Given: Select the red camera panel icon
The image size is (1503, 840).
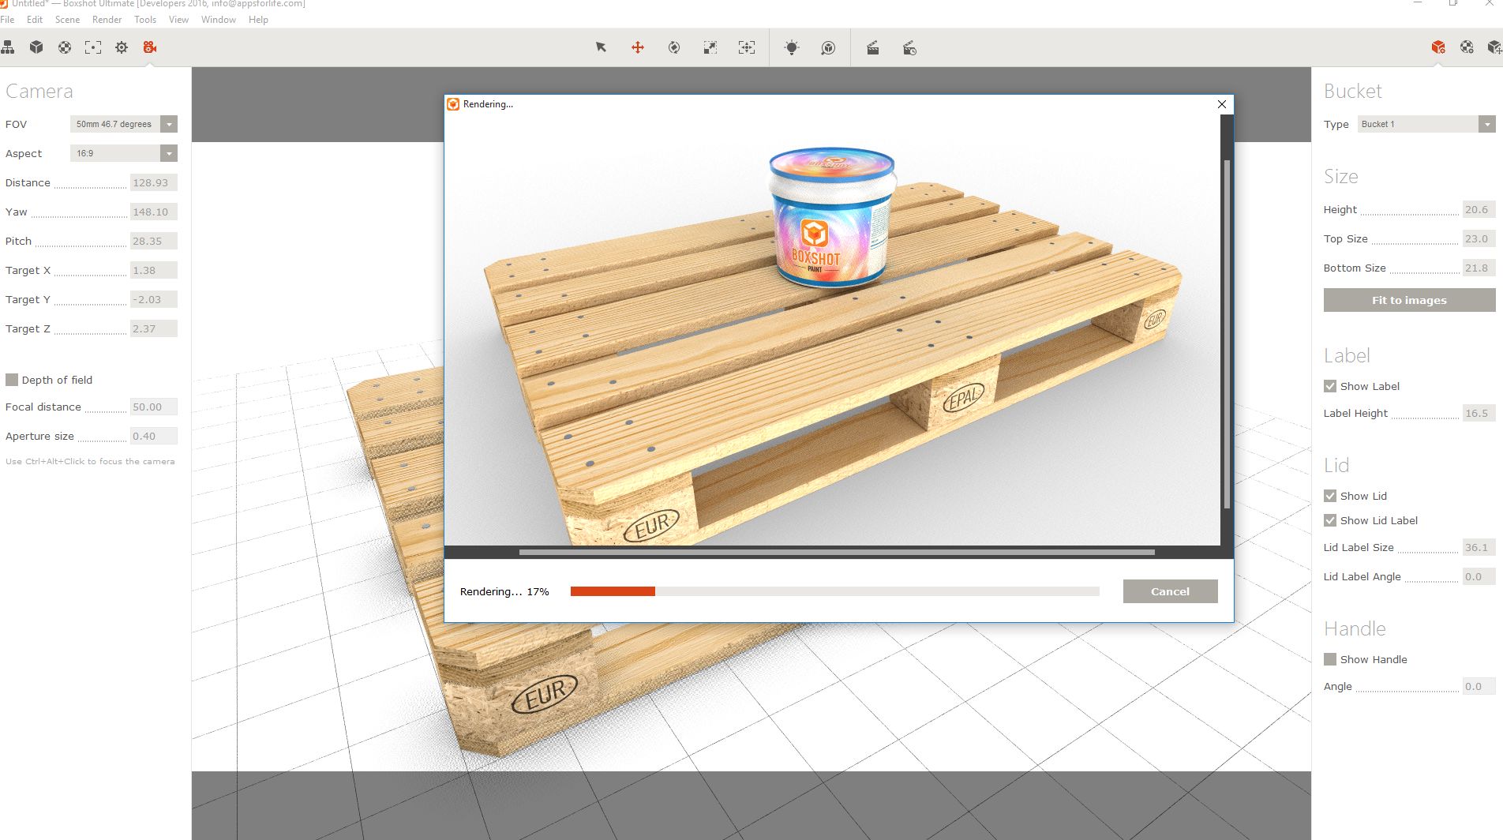Looking at the screenshot, I should click(150, 47).
